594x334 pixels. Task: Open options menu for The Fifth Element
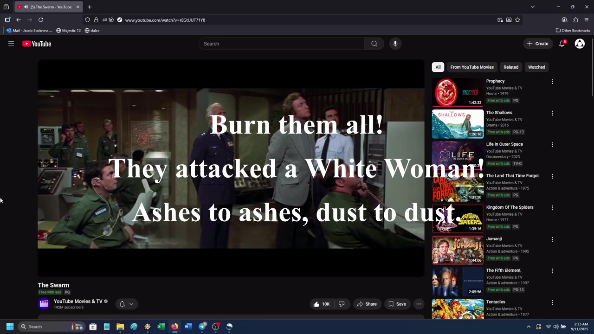(552, 271)
